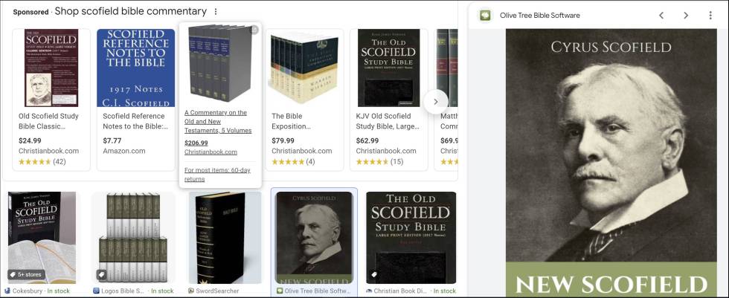Click the Olive Tree Bible Software favicon

(x=485, y=16)
